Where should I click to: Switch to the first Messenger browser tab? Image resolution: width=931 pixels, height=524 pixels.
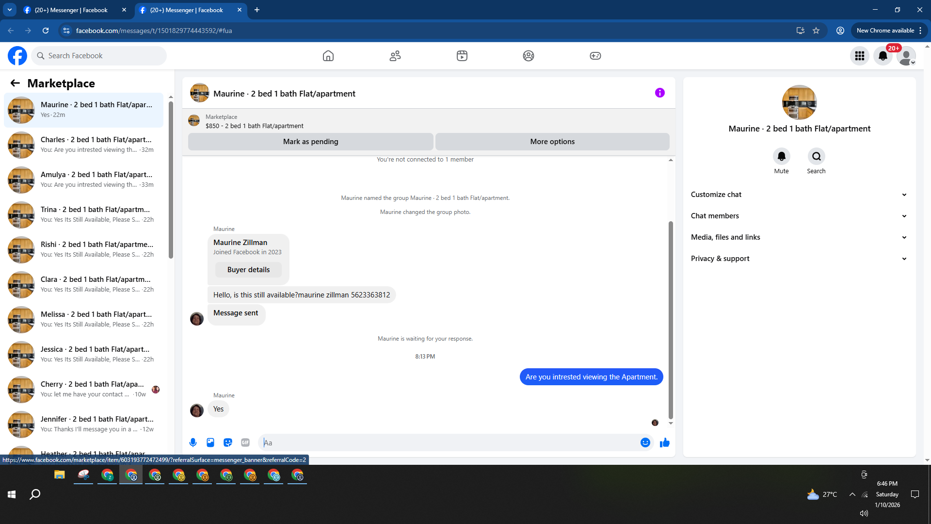[x=71, y=10]
